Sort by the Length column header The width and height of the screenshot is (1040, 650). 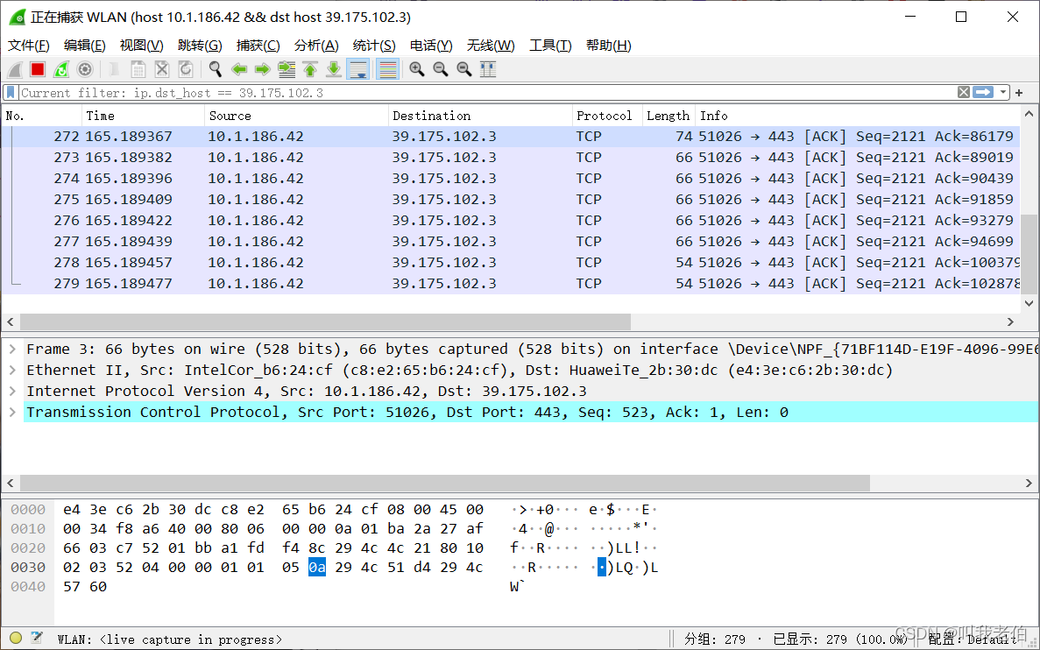tap(669, 116)
